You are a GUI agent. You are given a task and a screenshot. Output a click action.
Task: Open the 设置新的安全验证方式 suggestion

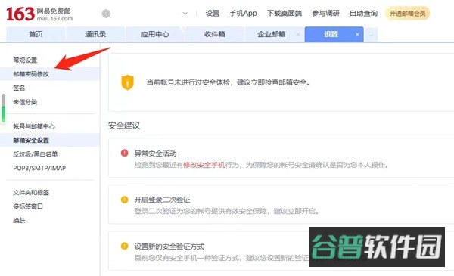(169, 247)
